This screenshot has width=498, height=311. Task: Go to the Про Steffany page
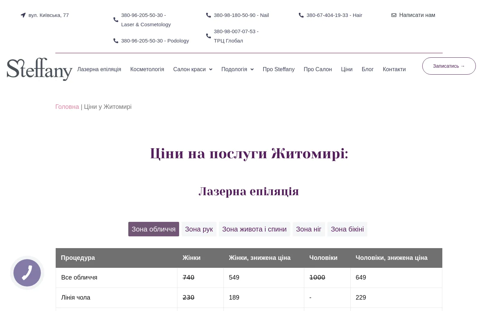coord(279,69)
